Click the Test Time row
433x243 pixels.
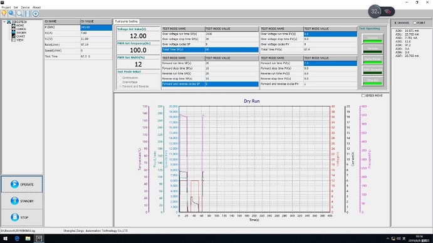pyautogui.click(x=78, y=56)
